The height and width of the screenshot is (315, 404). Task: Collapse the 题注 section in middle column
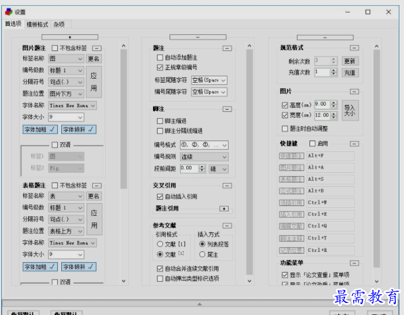[227, 48]
